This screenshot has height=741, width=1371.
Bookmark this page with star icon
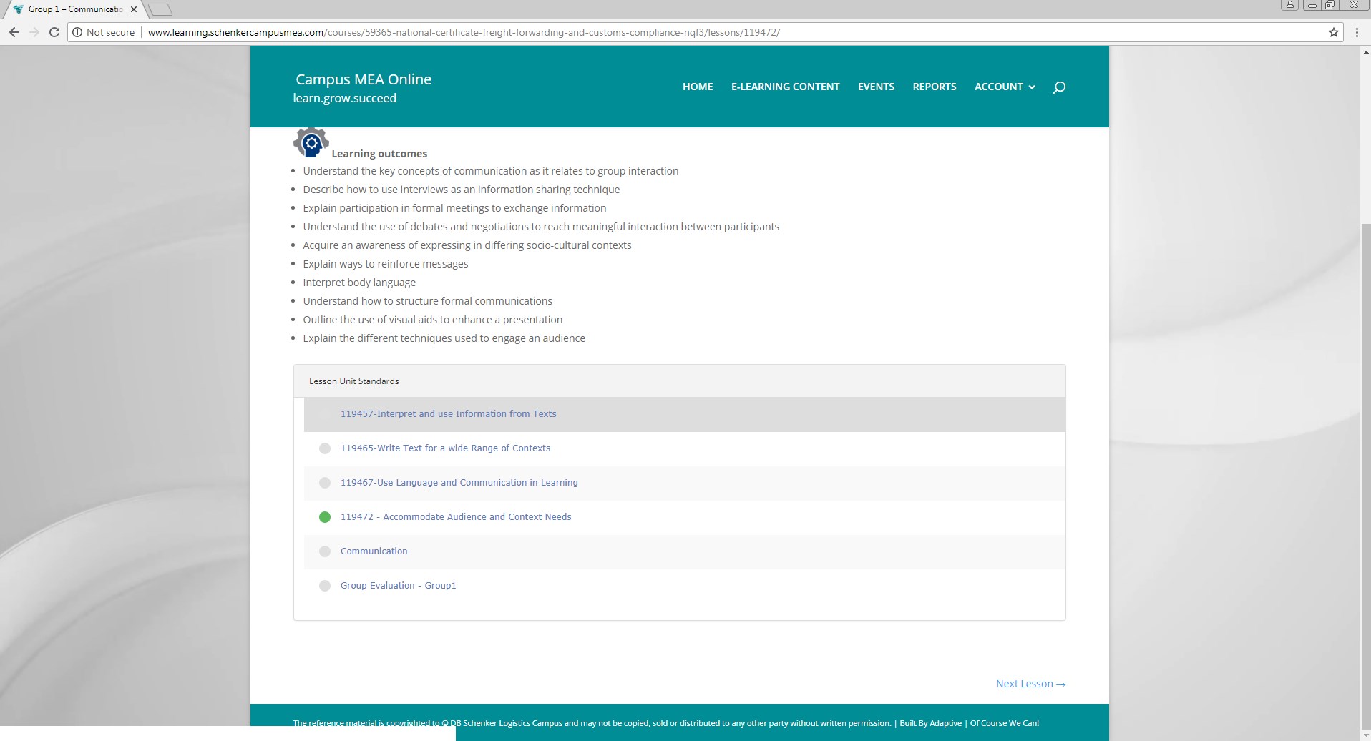(1333, 32)
